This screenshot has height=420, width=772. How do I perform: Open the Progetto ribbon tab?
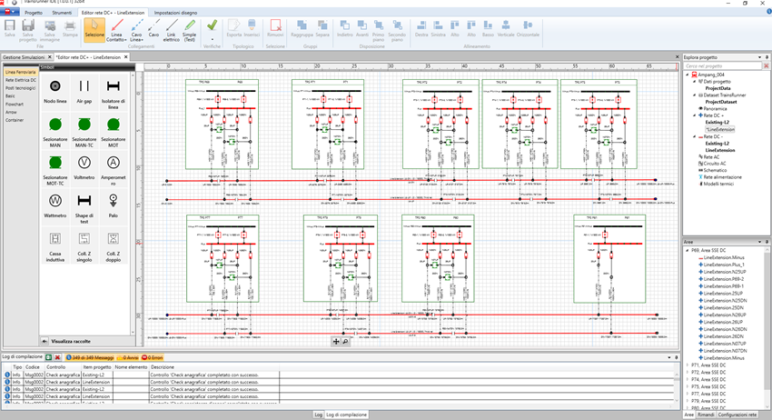34,13
